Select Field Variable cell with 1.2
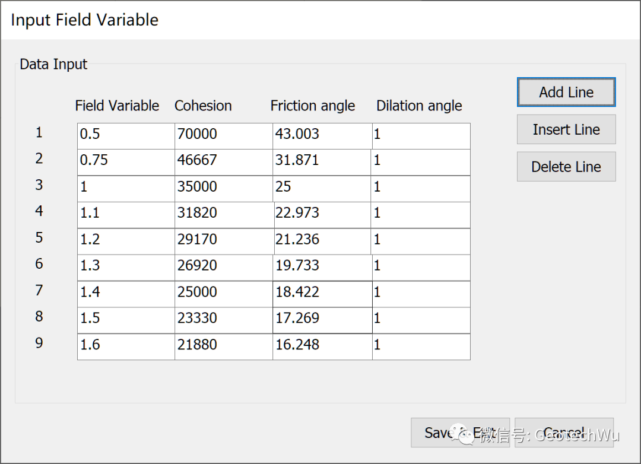 (126, 241)
